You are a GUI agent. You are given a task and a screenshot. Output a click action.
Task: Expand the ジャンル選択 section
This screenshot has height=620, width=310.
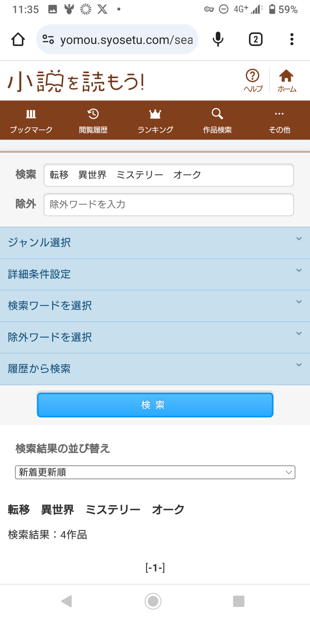[155, 243]
